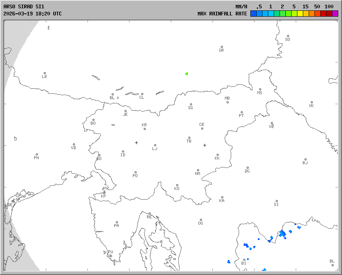The image size is (342, 275).
Task: Select the MB station marker
Action: (227, 102)
